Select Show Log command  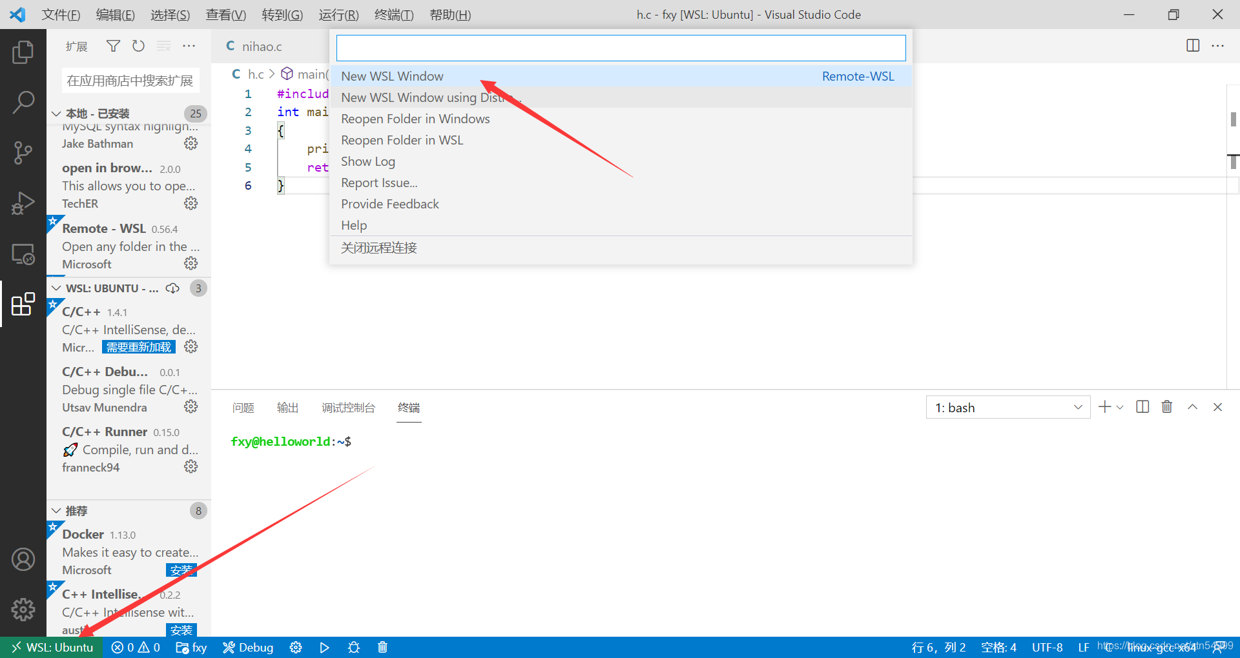[x=621, y=161]
